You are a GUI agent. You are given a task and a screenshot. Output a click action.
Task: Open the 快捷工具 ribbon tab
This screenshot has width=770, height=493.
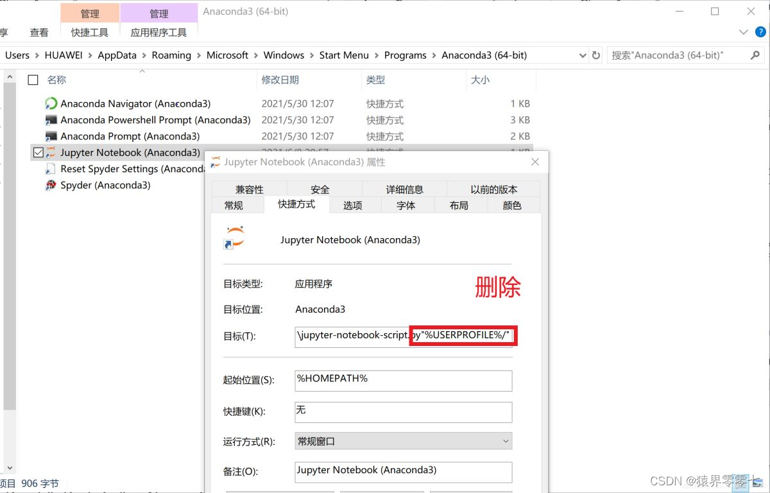pos(90,32)
